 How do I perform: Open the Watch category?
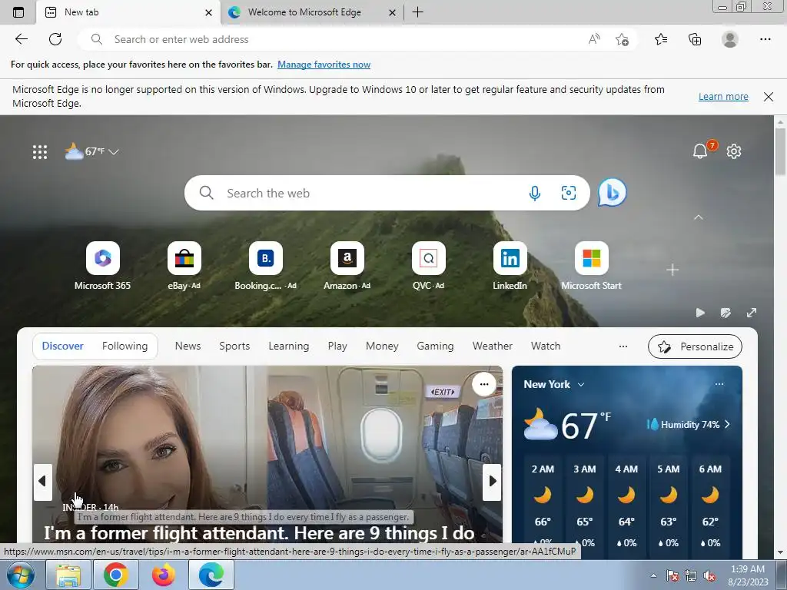pyautogui.click(x=546, y=346)
